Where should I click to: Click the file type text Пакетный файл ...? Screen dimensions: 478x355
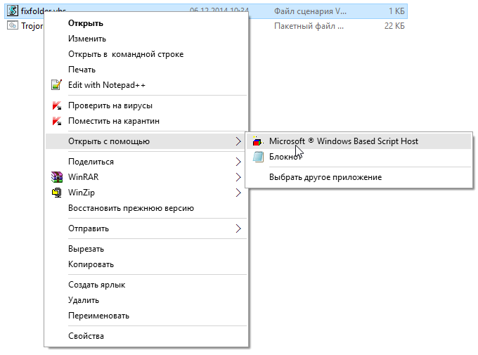pyautogui.click(x=309, y=26)
